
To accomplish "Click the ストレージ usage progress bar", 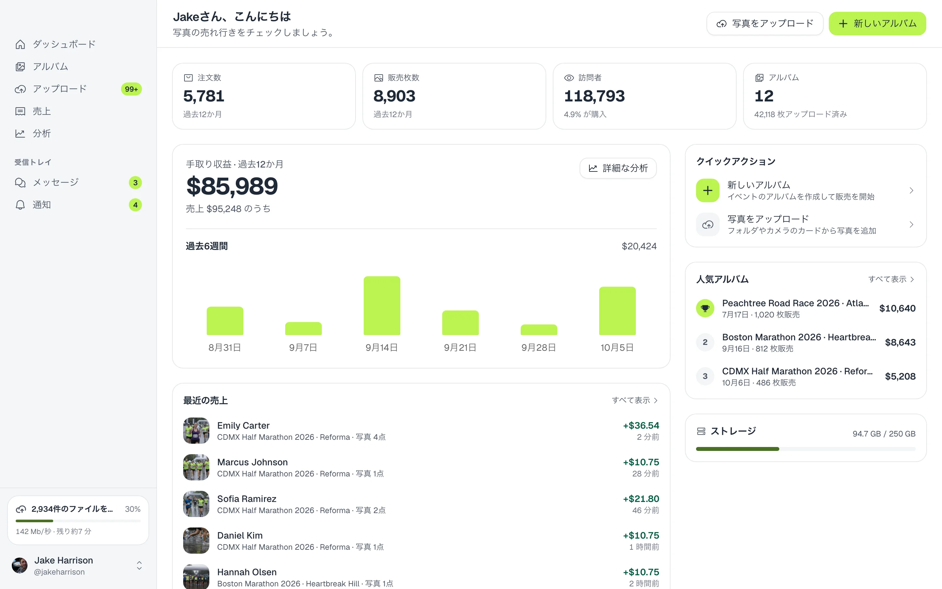I will (806, 449).
